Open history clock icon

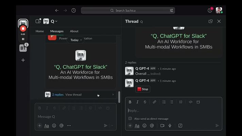(74, 11)
